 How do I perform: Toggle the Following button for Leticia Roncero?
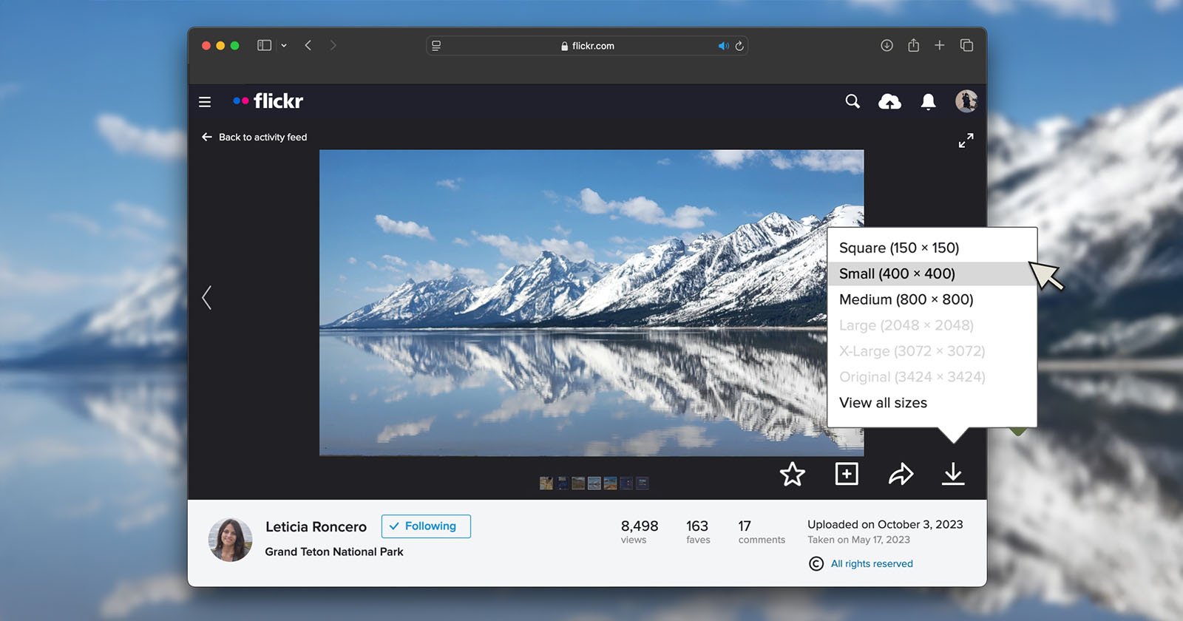[x=426, y=526]
